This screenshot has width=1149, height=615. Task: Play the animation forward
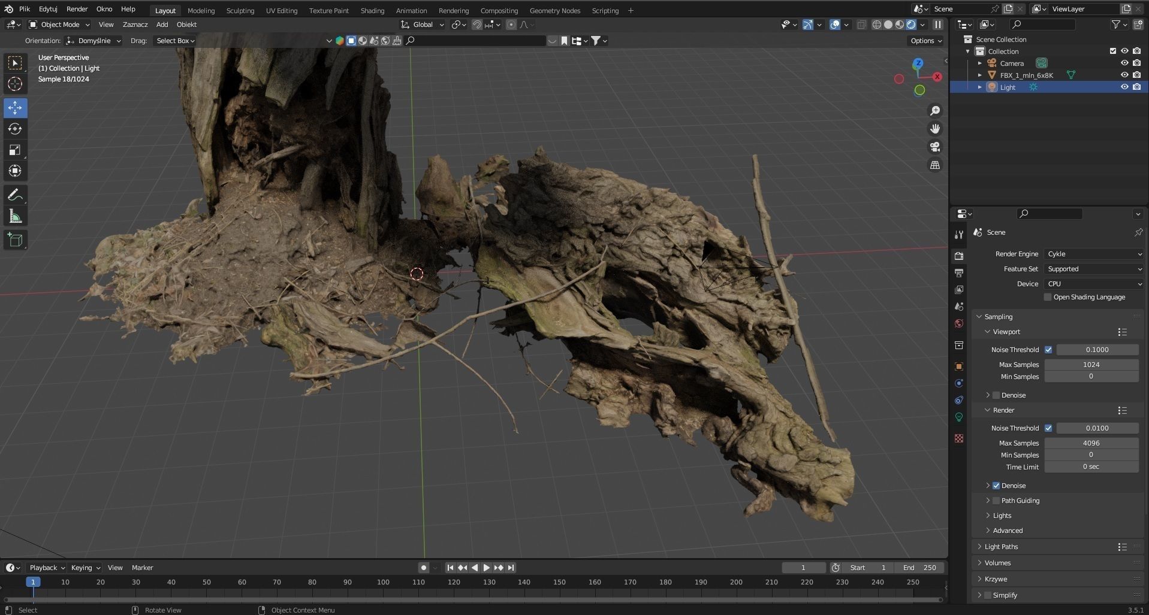487,568
